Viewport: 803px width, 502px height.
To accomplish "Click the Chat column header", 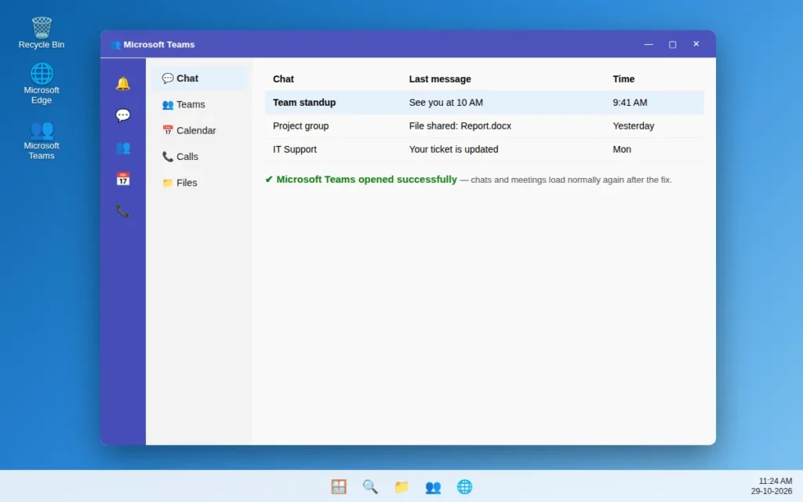I will pyautogui.click(x=283, y=79).
